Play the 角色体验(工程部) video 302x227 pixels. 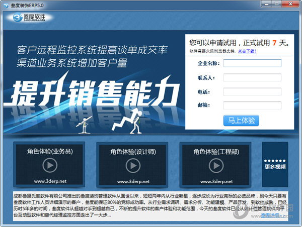[216, 166]
